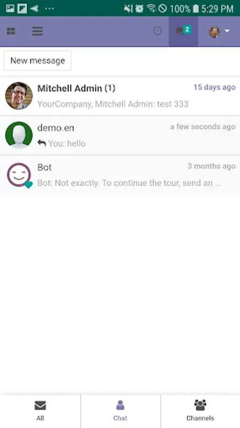
Task: Open the hamburger menu icon
Action: [37, 31]
